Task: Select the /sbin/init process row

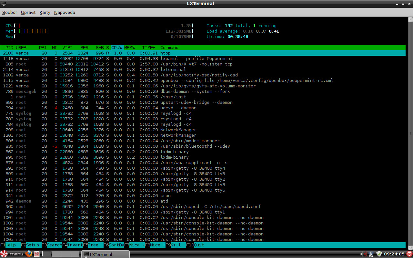Action: (x=203, y=97)
